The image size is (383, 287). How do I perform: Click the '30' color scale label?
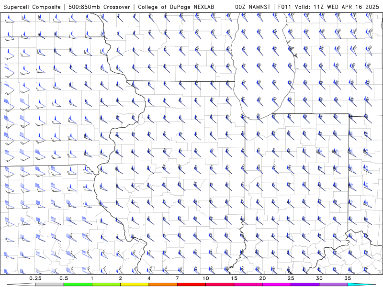319,278
